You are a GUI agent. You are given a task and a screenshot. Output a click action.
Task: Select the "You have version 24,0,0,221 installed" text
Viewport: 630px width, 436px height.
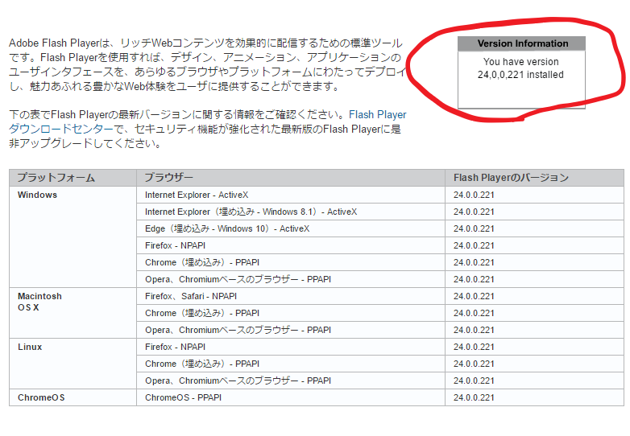520,68
